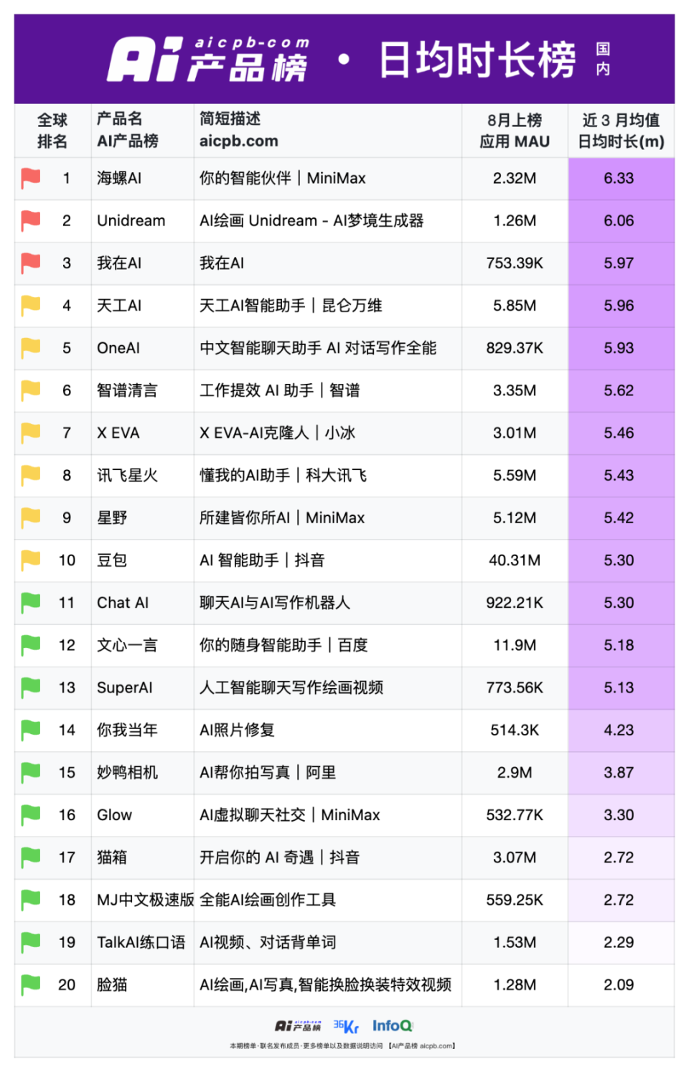
Task: Select the red flag beside rank 2 Unidream
Action: click(30, 220)
